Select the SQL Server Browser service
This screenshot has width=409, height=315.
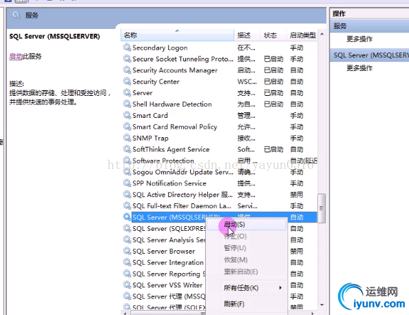coord(164,252)
